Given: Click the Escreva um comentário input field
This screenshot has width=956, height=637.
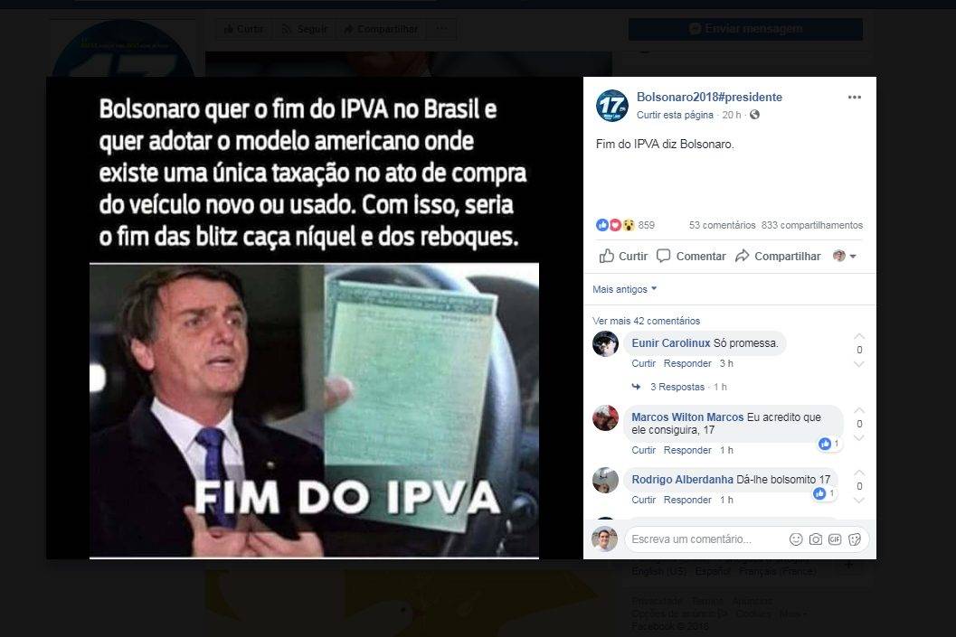Looking at the screenshot, I should [707, 539].
